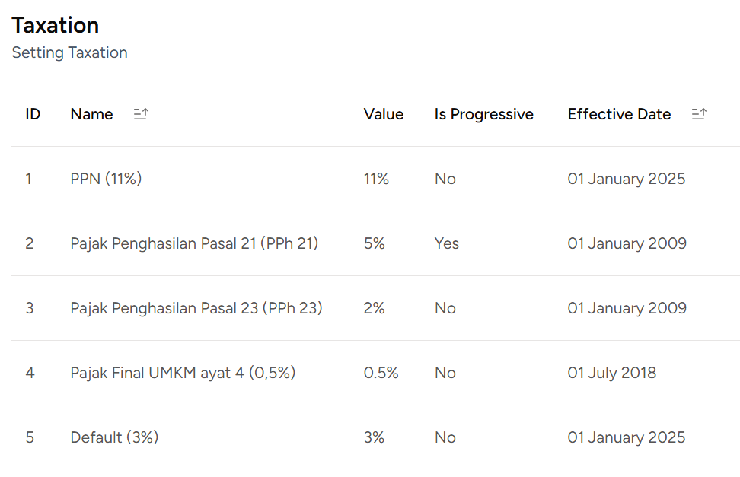Click the Taxation page heading
This screenshot has width=740, height=477.
pyautogui.click(x=56, y=25)
